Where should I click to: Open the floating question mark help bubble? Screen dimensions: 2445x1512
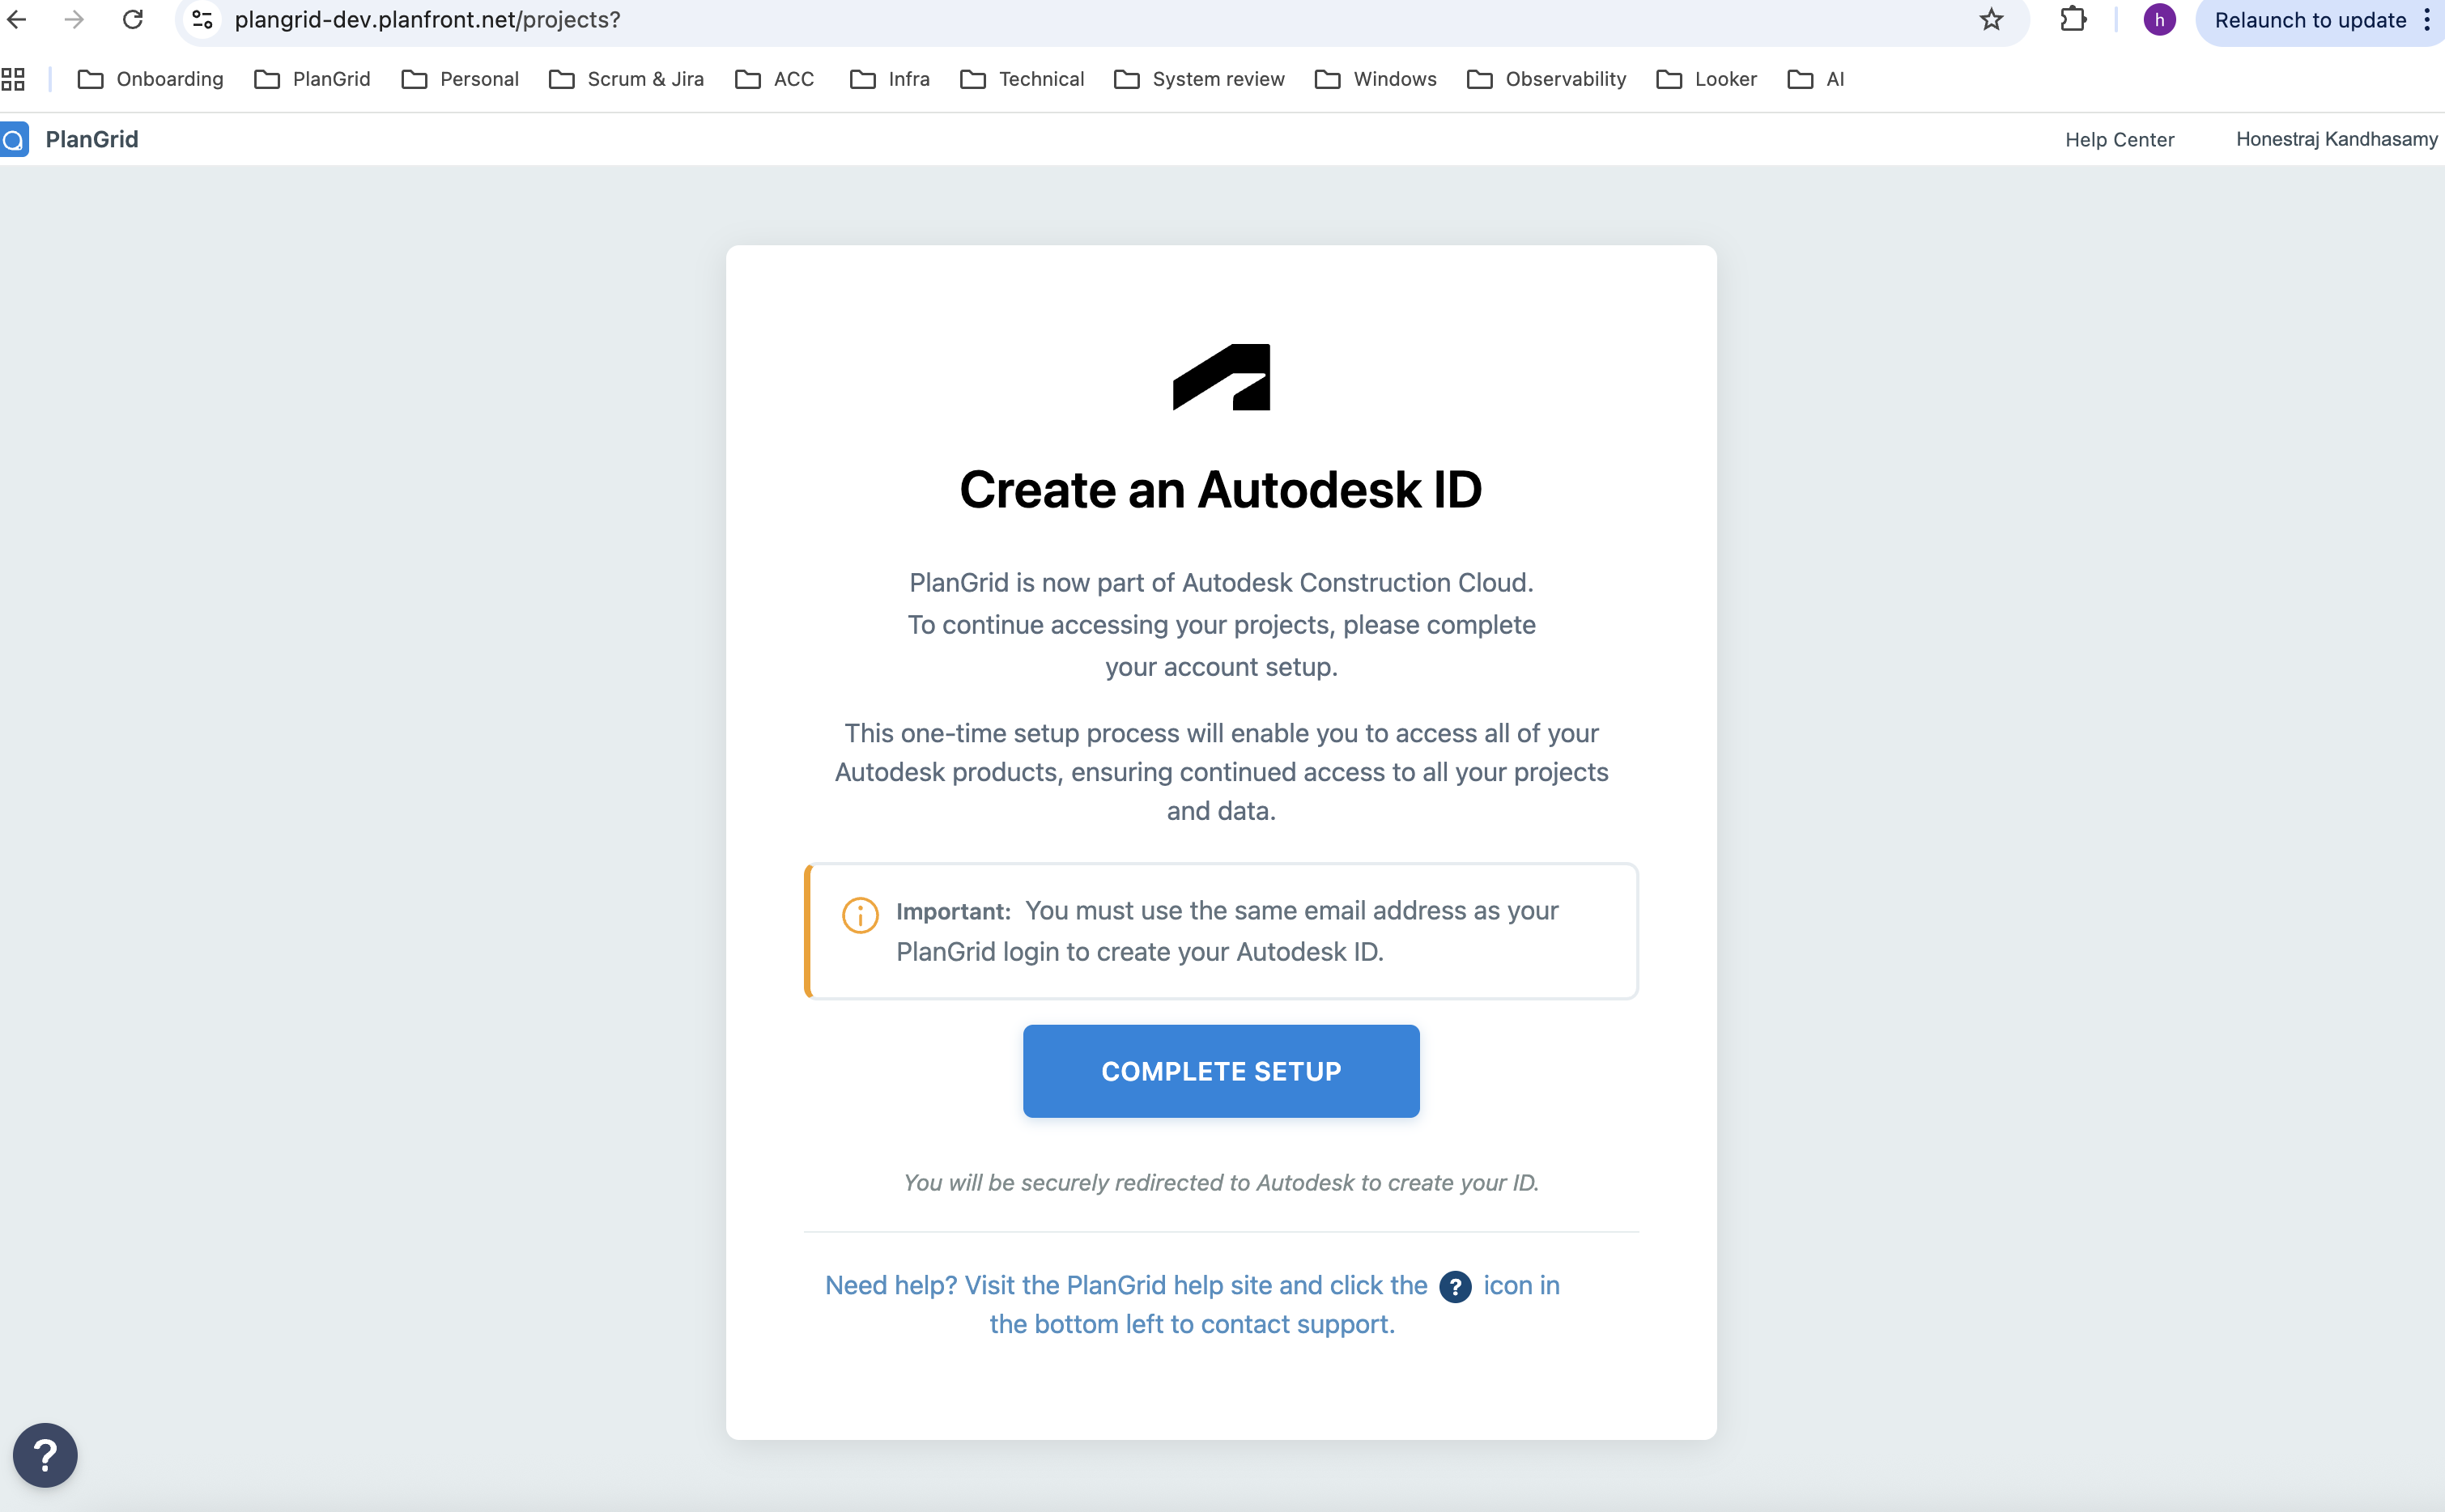point(45,1454)
